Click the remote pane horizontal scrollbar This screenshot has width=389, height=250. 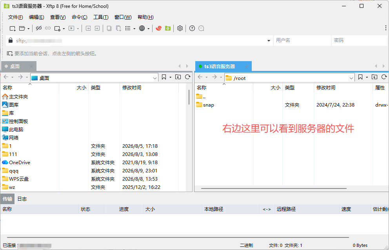274,188
